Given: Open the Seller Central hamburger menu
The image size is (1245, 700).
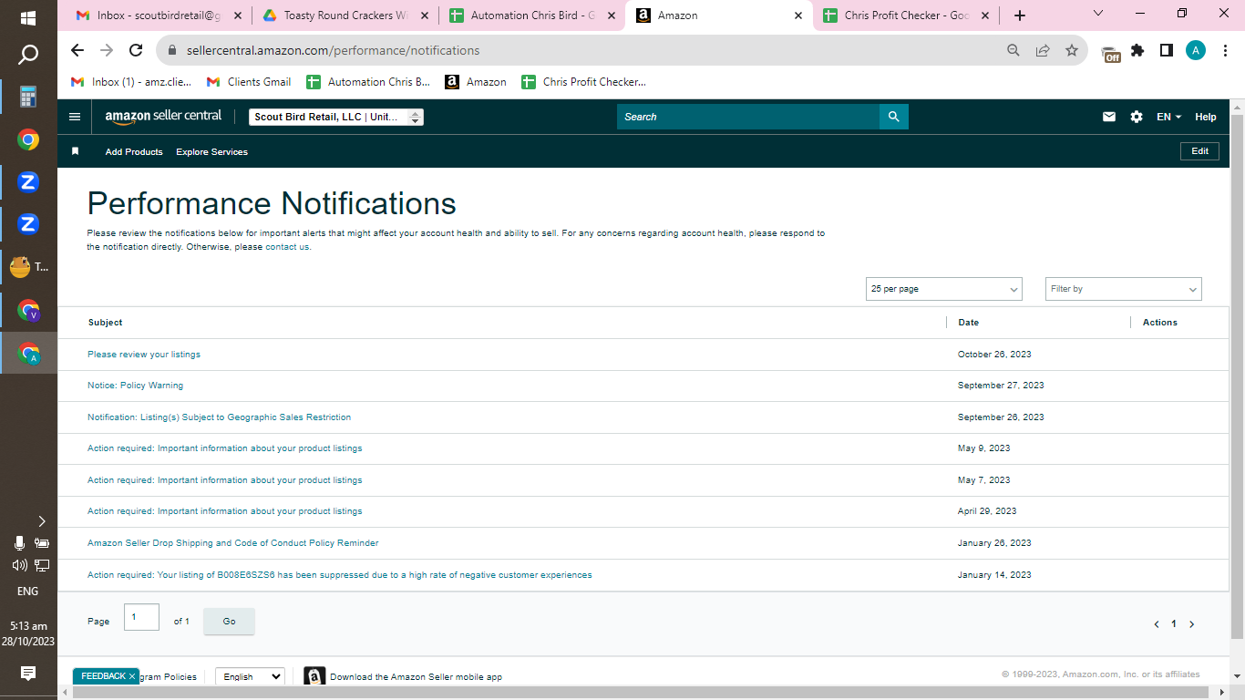Looking at the screenshot, I should point(75,117).
